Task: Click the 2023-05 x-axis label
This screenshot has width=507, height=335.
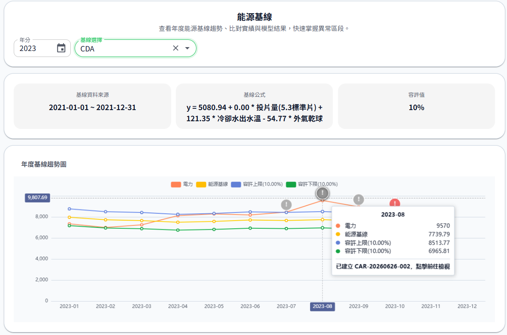Action: (214, 306)
